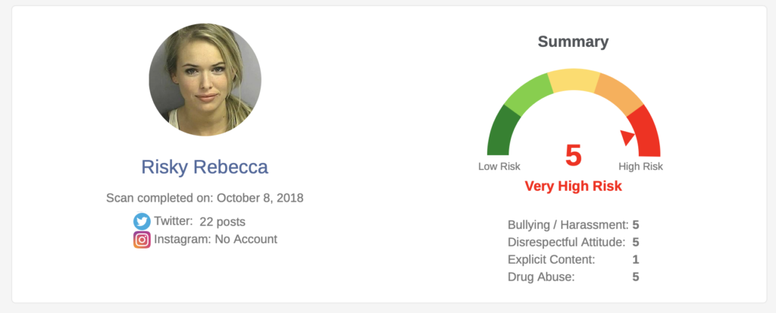
Task: Click the Risky Rebecca name link
Action: coord(205,167)
